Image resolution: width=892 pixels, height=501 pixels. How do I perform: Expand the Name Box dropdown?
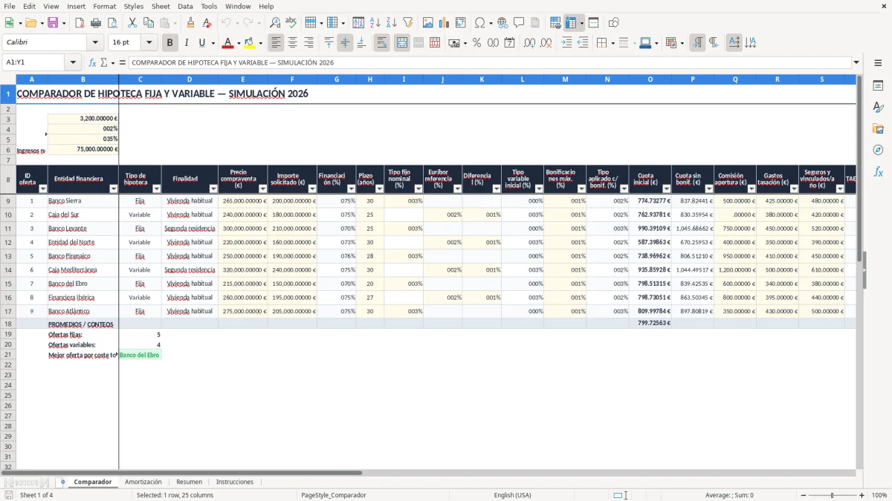pos(73,62)
